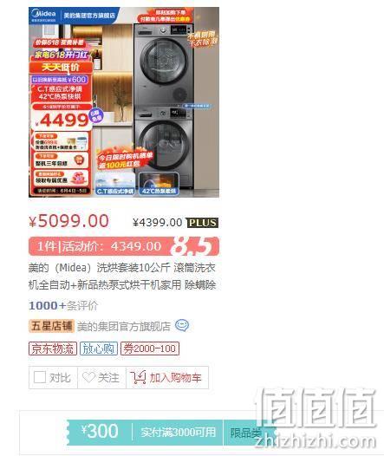The width and height of the screenshot is (384, 456).
Task: Click the shopping cart icon
Action: (x=138, y=377)
